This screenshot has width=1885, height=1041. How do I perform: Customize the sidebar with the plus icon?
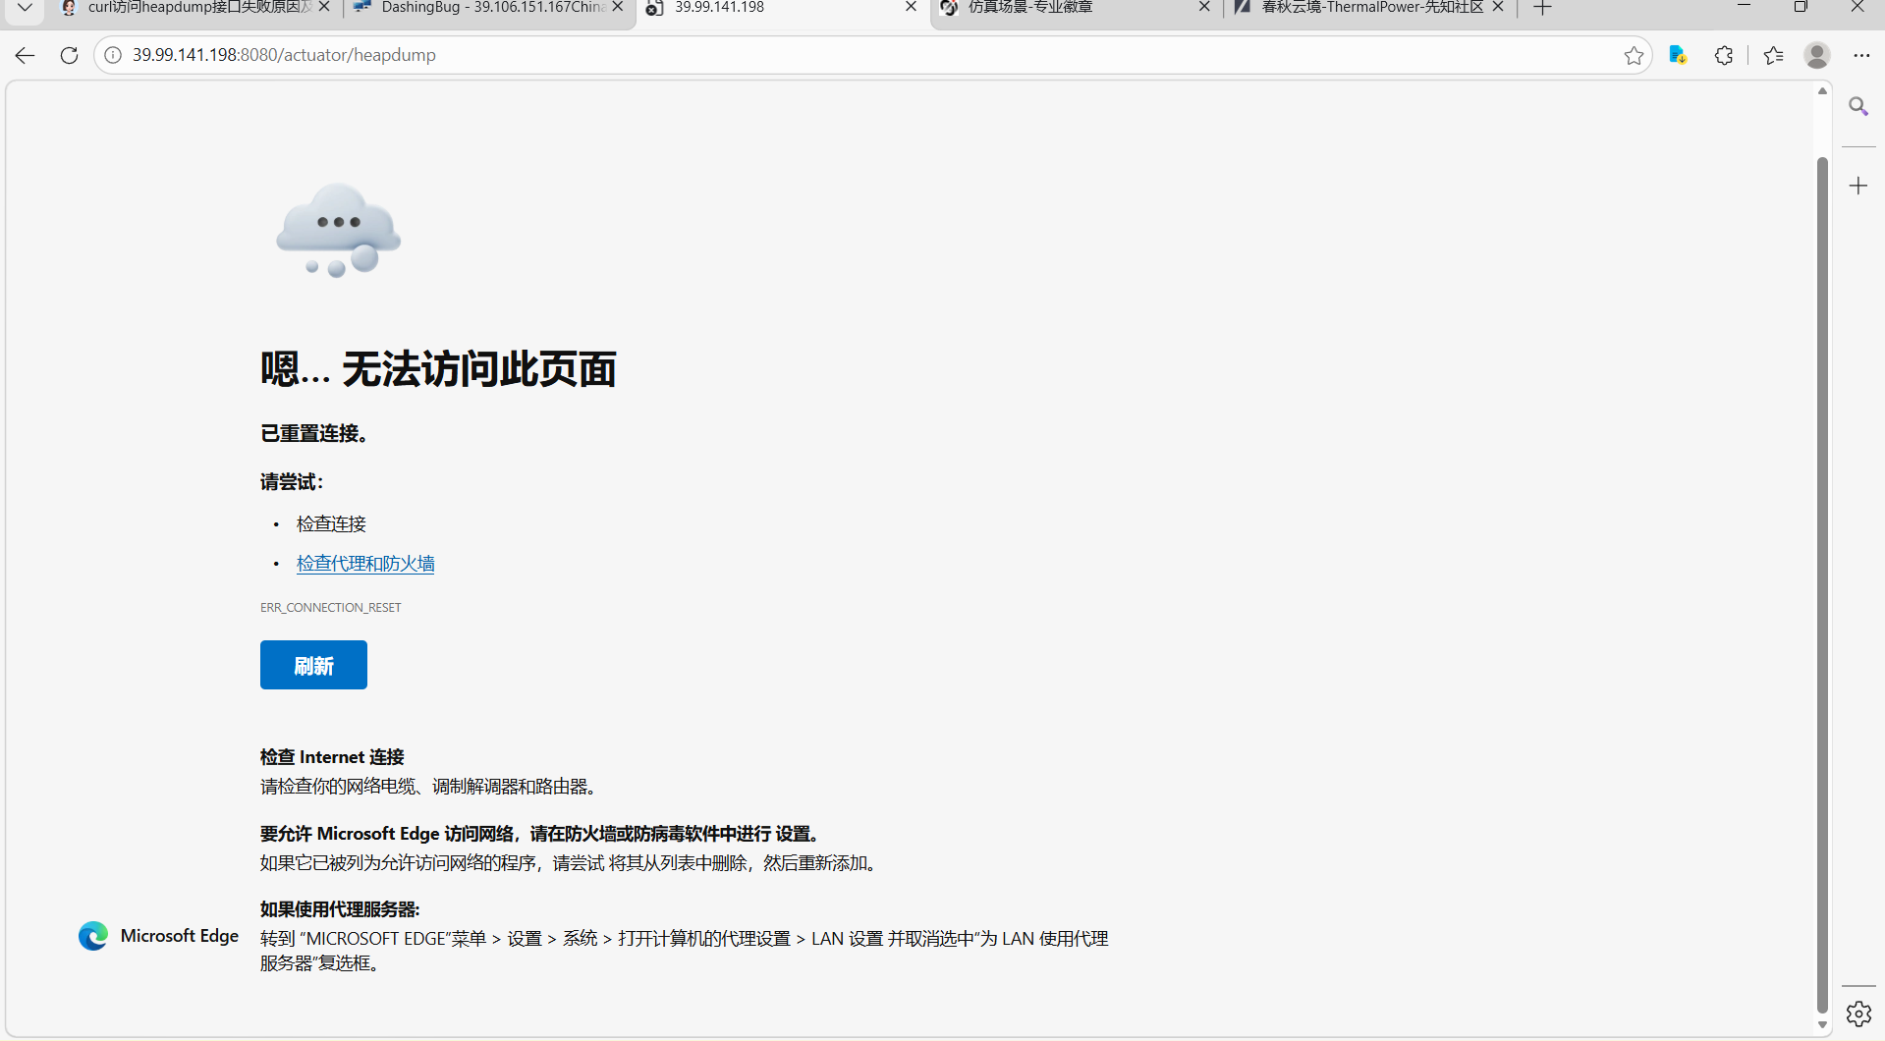click(x=1858, y=185)
